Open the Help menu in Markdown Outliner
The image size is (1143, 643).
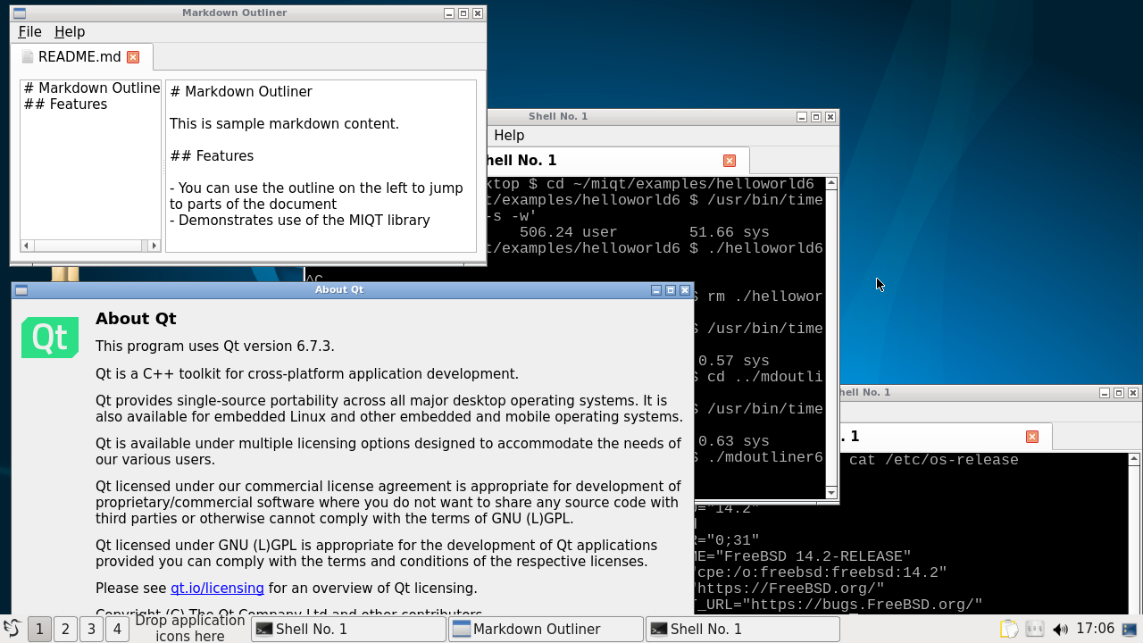tap(70, 31)
